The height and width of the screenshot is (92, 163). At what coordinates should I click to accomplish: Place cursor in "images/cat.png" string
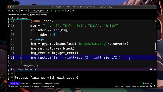[x=92, y=44]
